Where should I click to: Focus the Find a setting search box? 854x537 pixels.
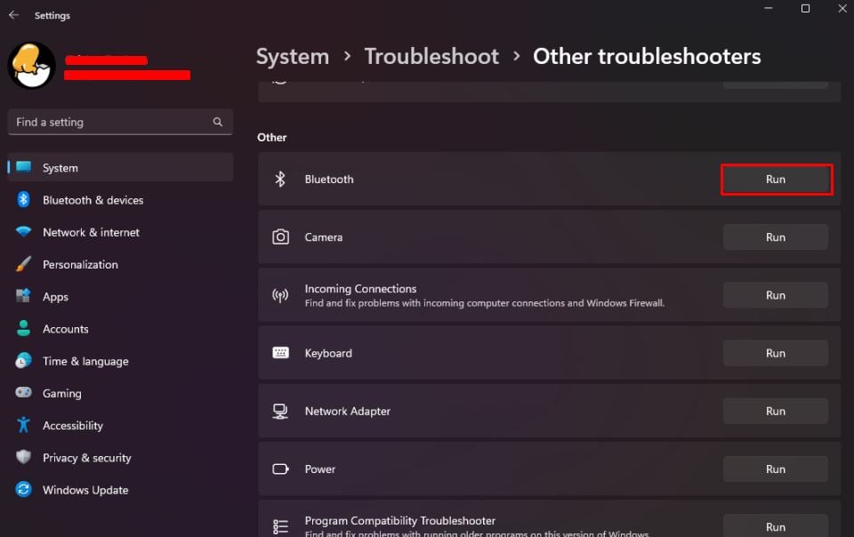(x=111, y=122)
